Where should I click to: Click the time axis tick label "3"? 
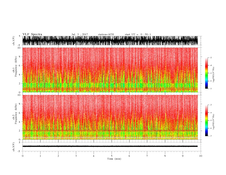pos(76,156)
